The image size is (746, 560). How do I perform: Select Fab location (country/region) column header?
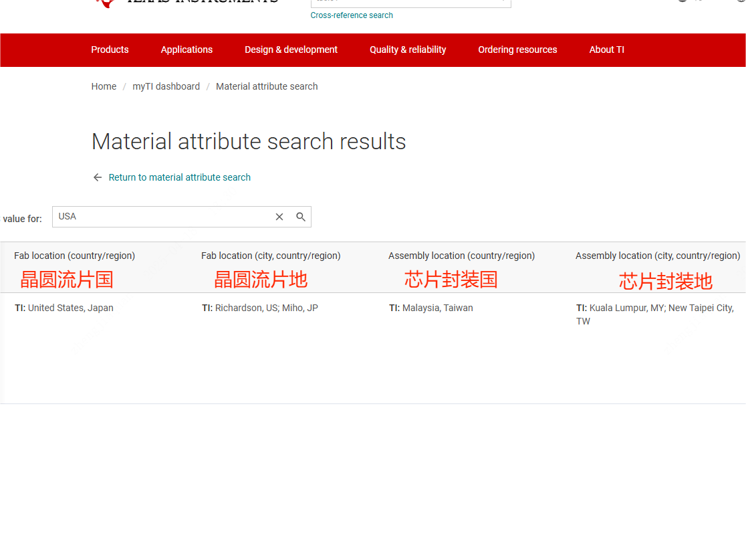point(75,256)
